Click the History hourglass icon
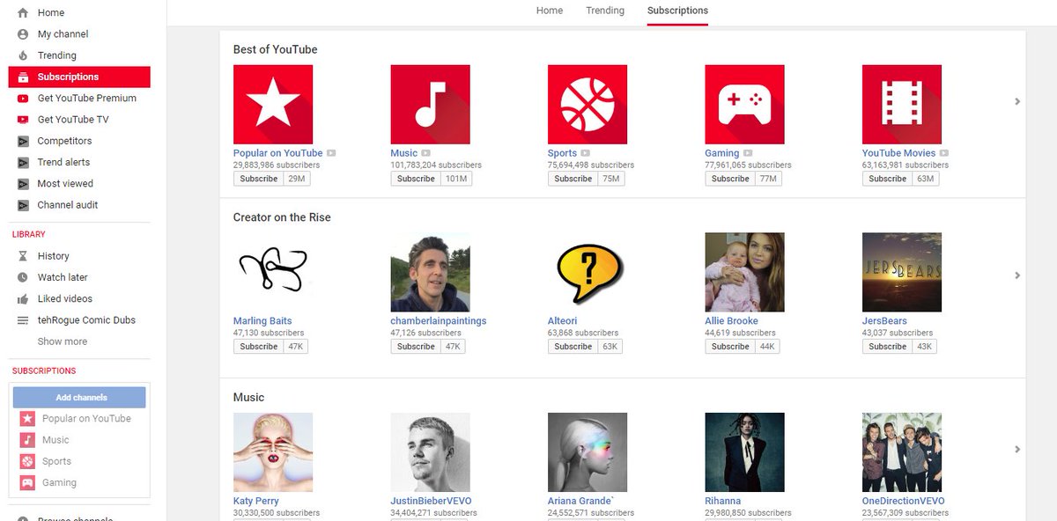 click(23, 256)
